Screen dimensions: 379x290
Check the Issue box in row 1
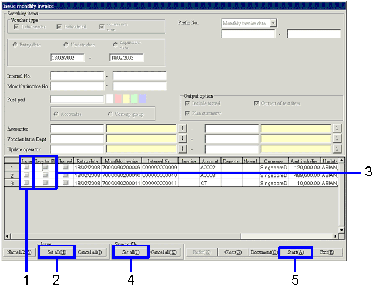[26, 167]
